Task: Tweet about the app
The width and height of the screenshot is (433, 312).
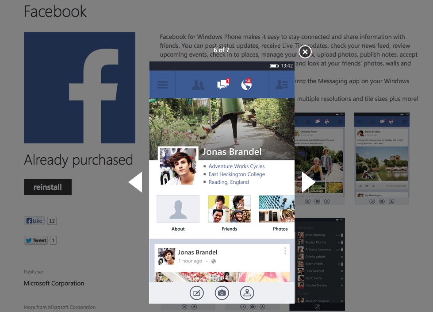Action: click(x=35, y=240)
